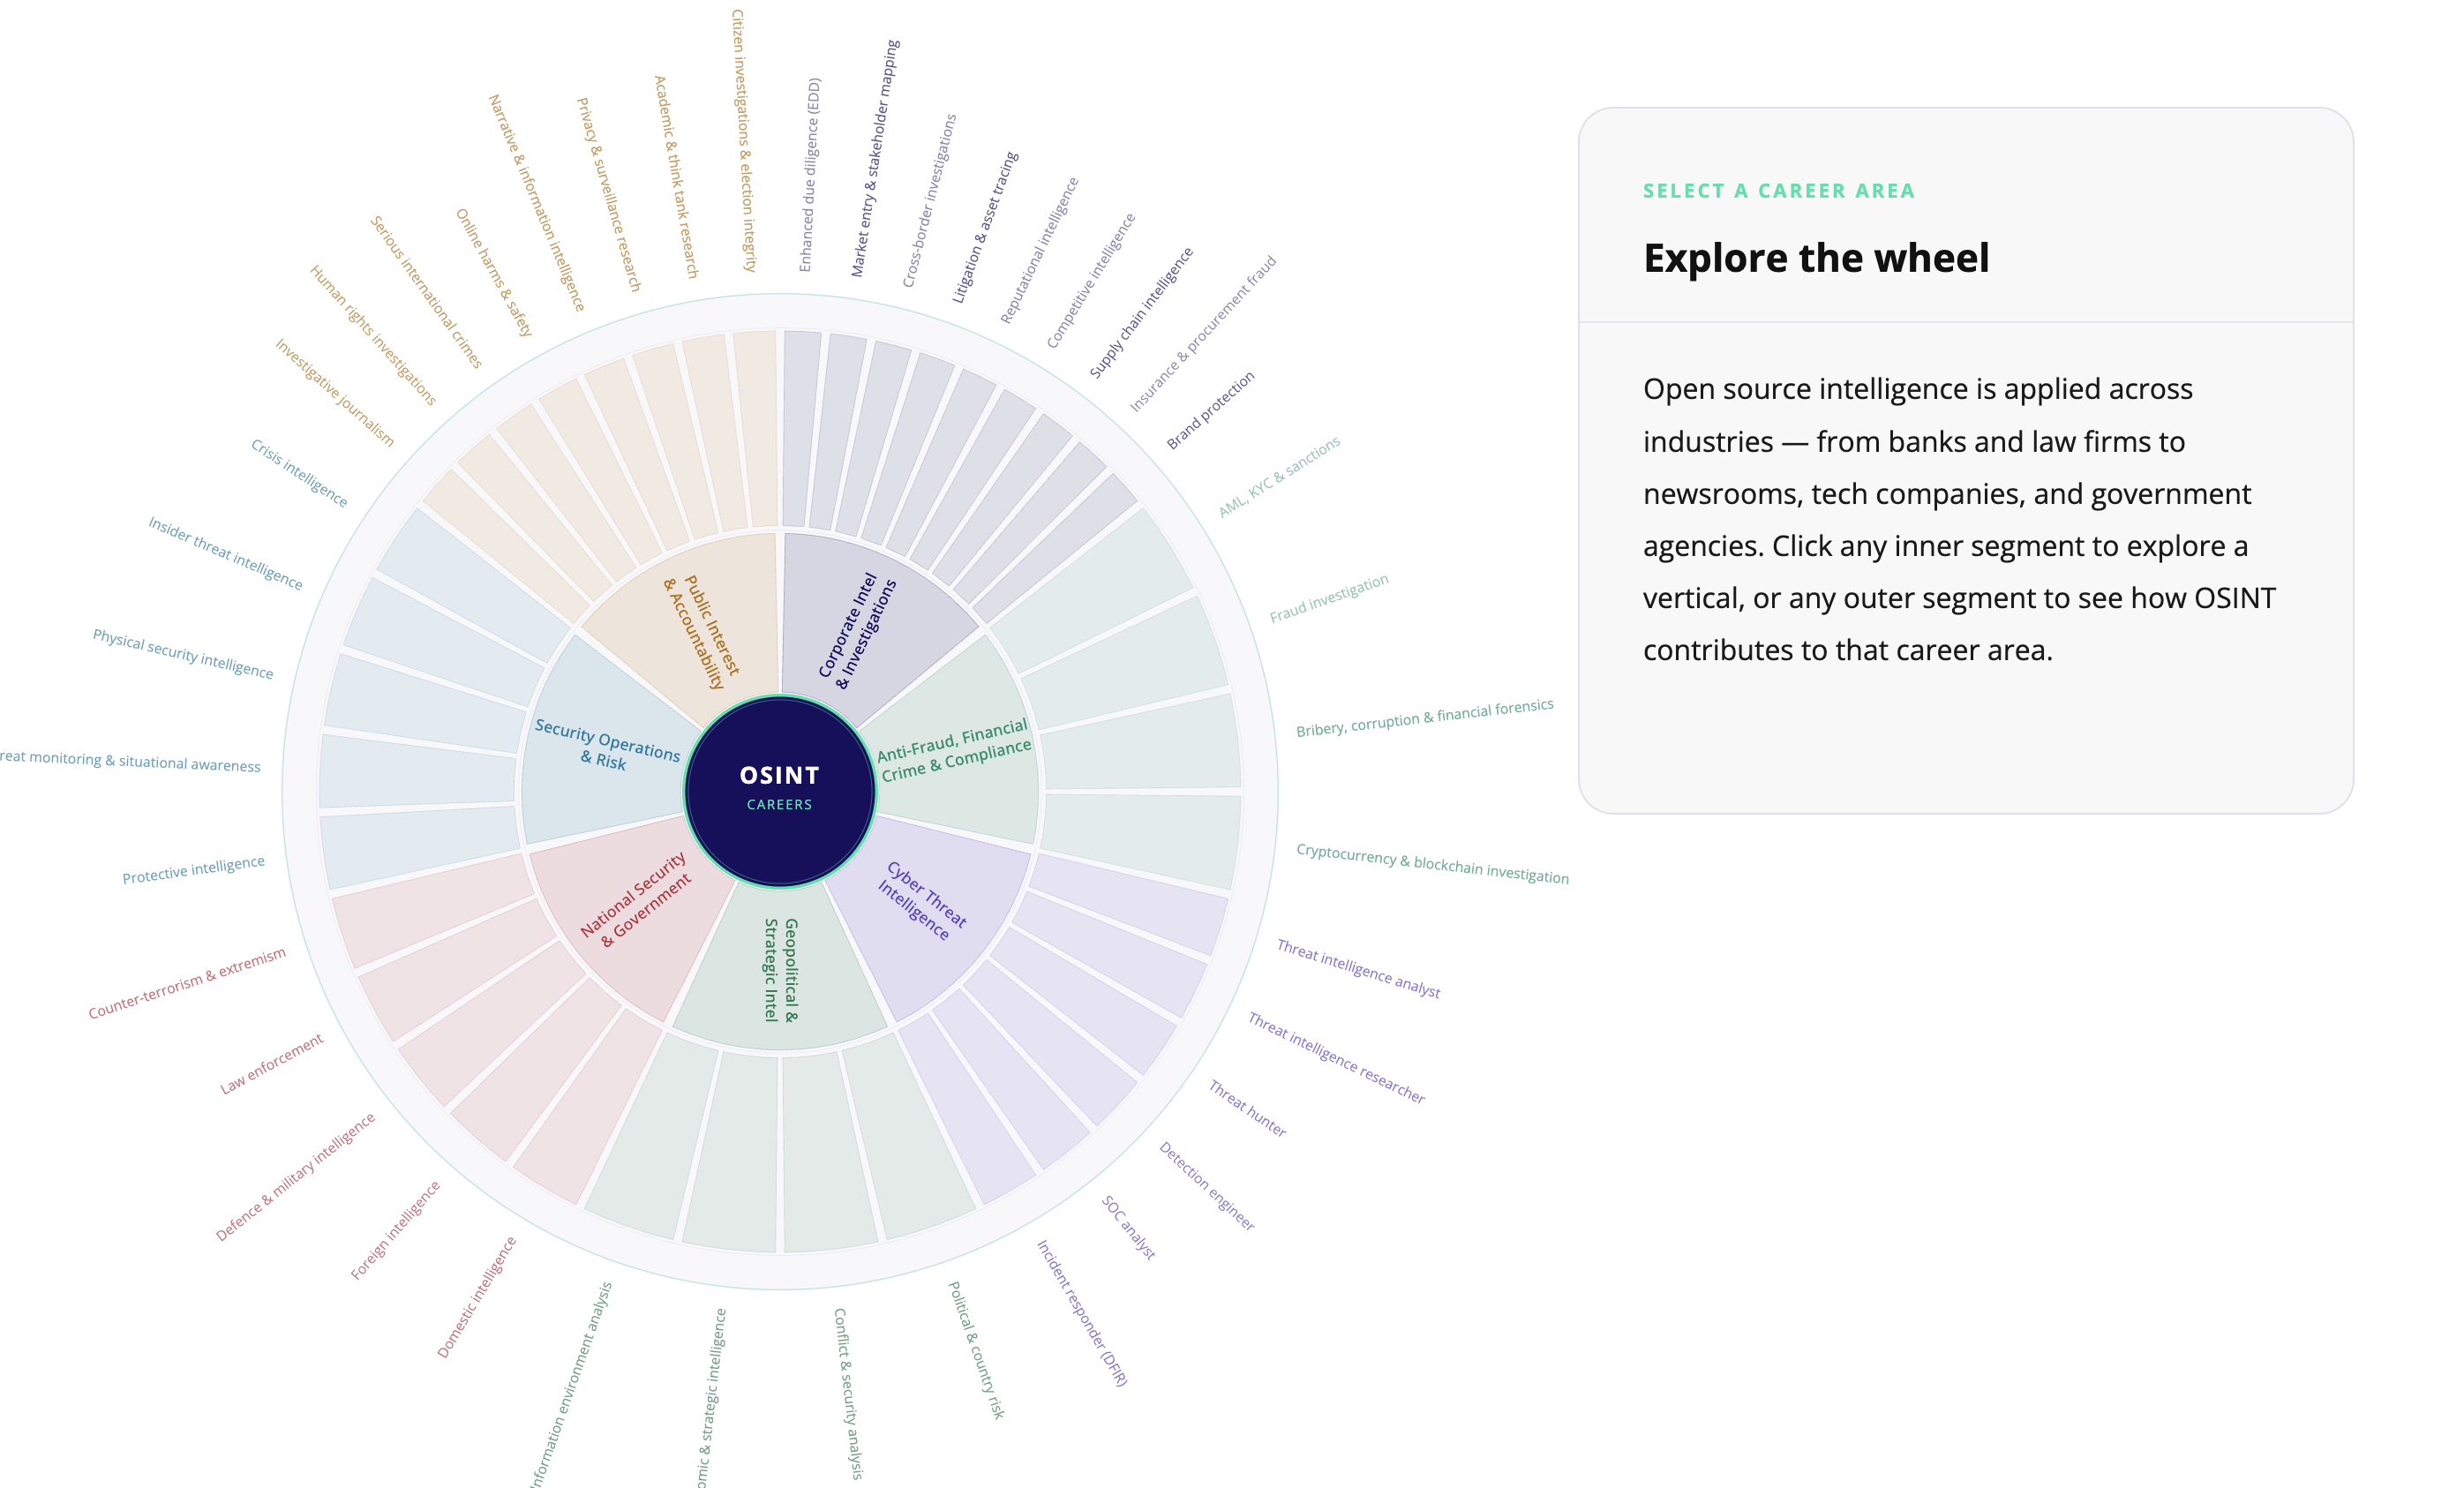Click the Detection engineer label
The image size is (2464, 1488).
(x=1207, y=1186)
